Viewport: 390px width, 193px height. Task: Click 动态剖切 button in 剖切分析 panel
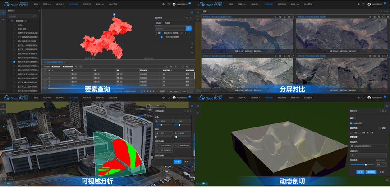pyautogui.click(x=372, y=172)
